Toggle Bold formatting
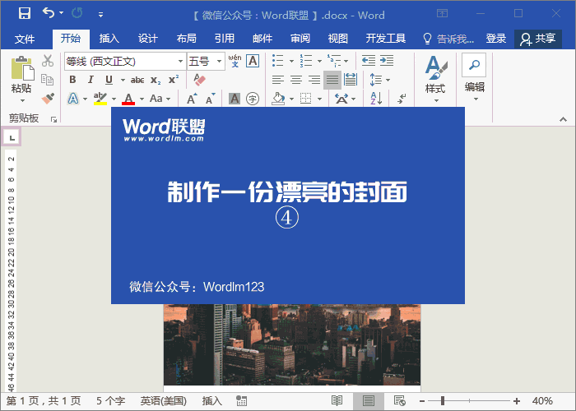576x411 pixels. (72, 80)
